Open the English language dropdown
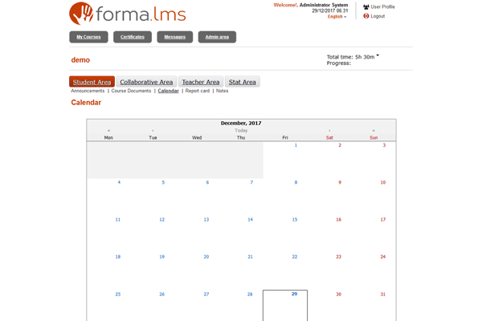The width and height of the screenshot is (482, 321). pyautogui.click(x=337, y=17)
